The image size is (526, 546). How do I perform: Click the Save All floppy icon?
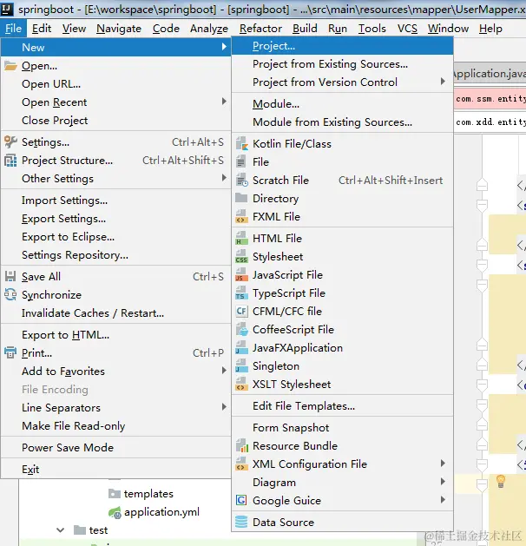click(x=10, y=276)
